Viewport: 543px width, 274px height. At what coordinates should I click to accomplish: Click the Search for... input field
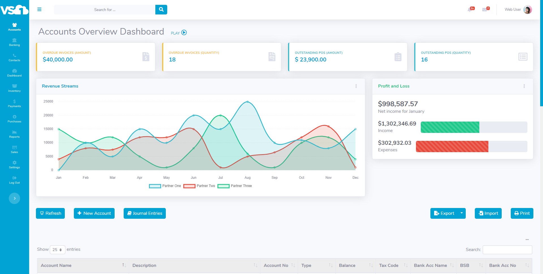[x=105, y=10]
